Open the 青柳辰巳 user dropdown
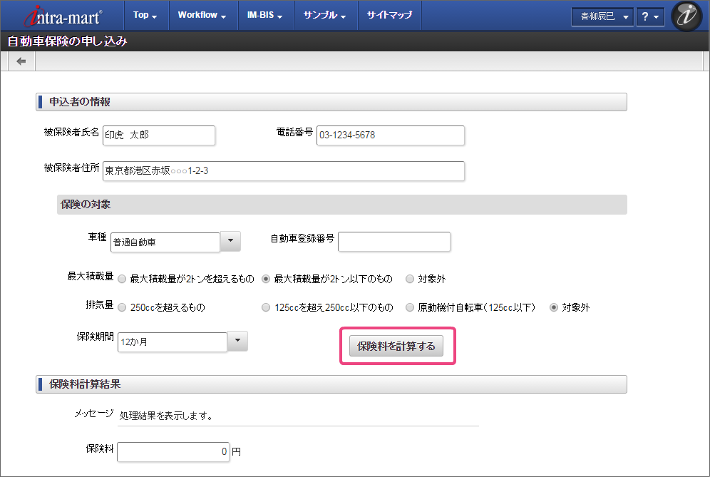 pyautogui.click(x=602, y=16)
